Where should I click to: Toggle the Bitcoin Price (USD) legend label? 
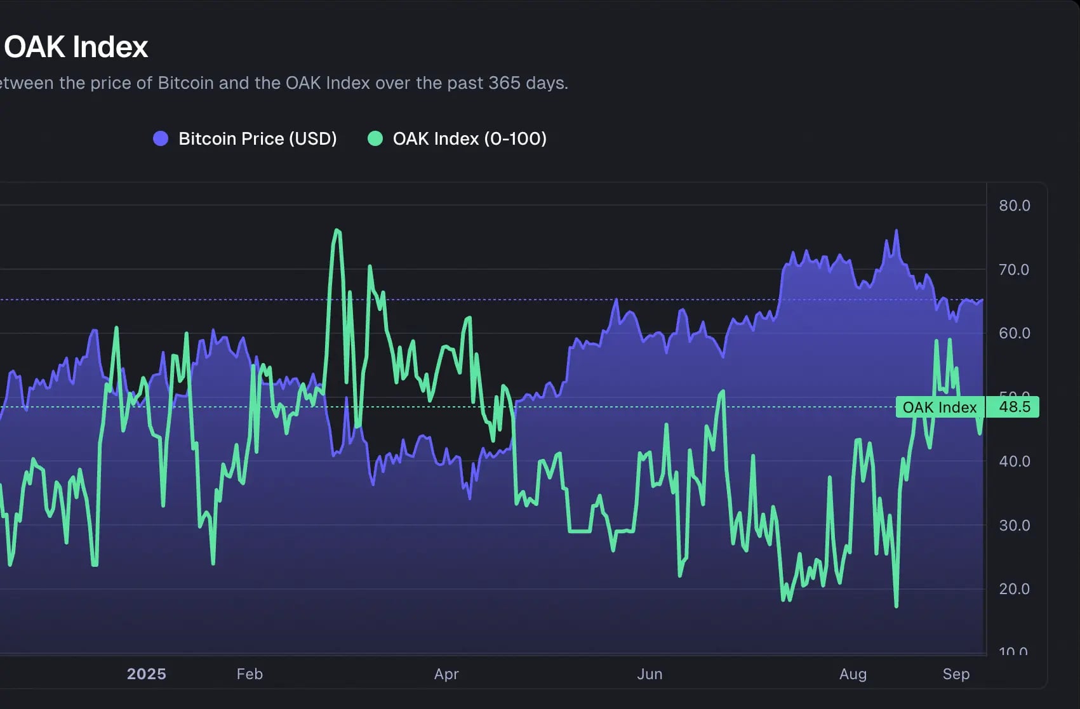point(257,138)
